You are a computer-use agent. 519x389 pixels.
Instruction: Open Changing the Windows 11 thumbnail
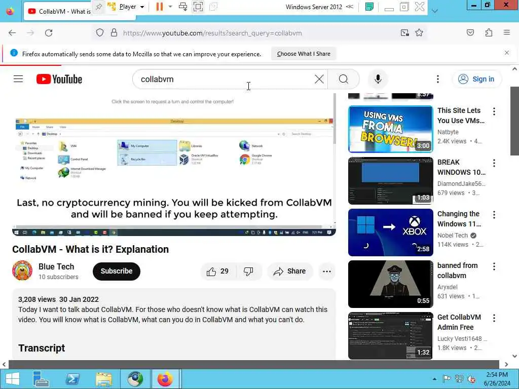391,232
